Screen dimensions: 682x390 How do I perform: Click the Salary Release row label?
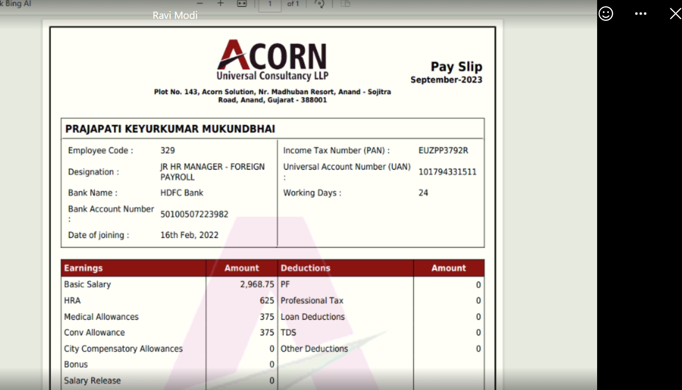pos(92,381)
